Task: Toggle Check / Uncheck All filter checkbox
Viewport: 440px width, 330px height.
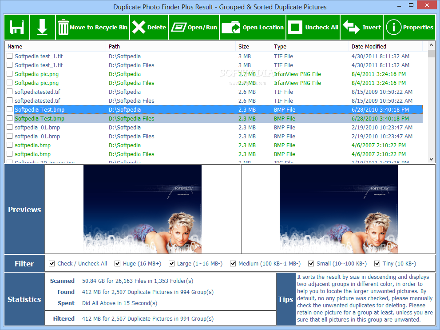Action: click(x=52, y=263)
